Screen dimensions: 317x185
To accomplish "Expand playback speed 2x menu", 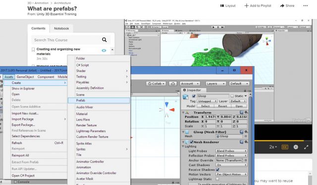I will tap(273, 147).
